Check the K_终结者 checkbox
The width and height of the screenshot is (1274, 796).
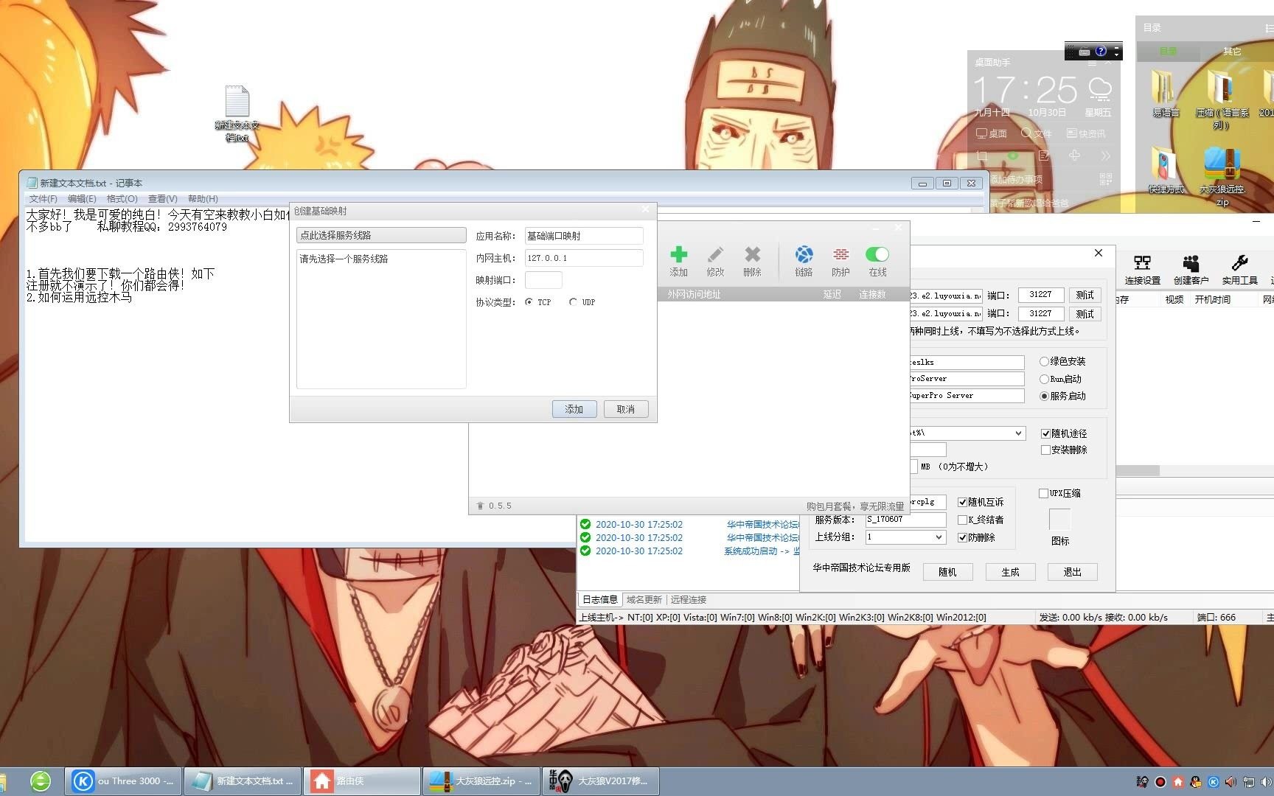tap(962, 520)
